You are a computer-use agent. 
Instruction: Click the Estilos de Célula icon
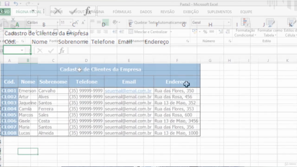click(291, 23)
